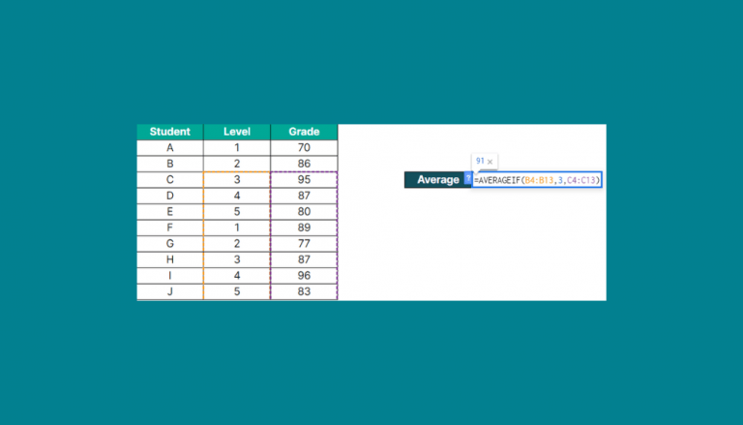Select Grade cell 86
This screenshot has width=743, height=425.
tap(304, 164)
